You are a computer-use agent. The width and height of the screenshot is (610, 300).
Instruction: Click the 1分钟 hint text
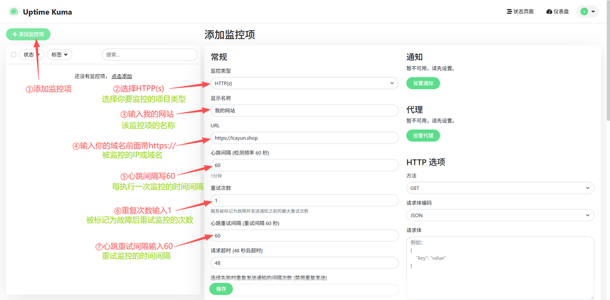pos(216,176)
